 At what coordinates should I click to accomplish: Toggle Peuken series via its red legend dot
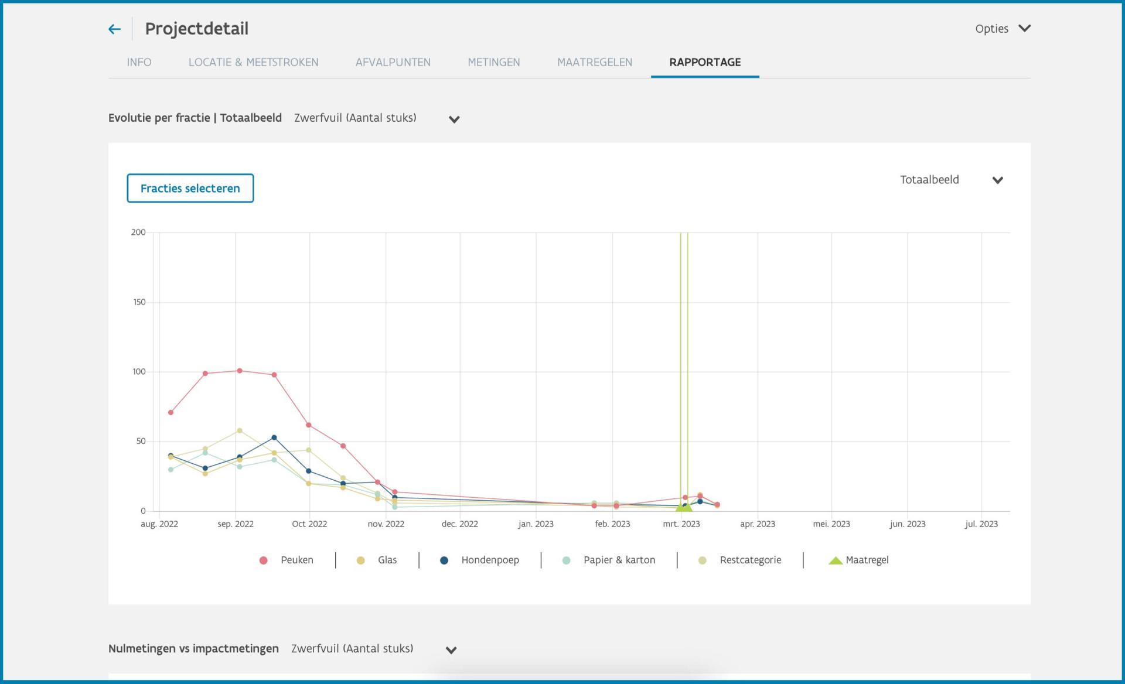pos(263,560)
